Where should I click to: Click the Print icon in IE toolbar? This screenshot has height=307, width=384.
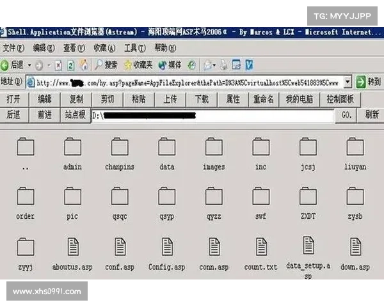(x=223, y=65)
